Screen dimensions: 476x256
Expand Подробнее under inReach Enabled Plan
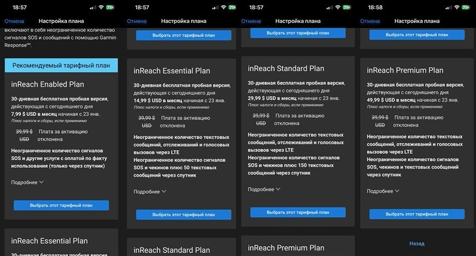27,183
